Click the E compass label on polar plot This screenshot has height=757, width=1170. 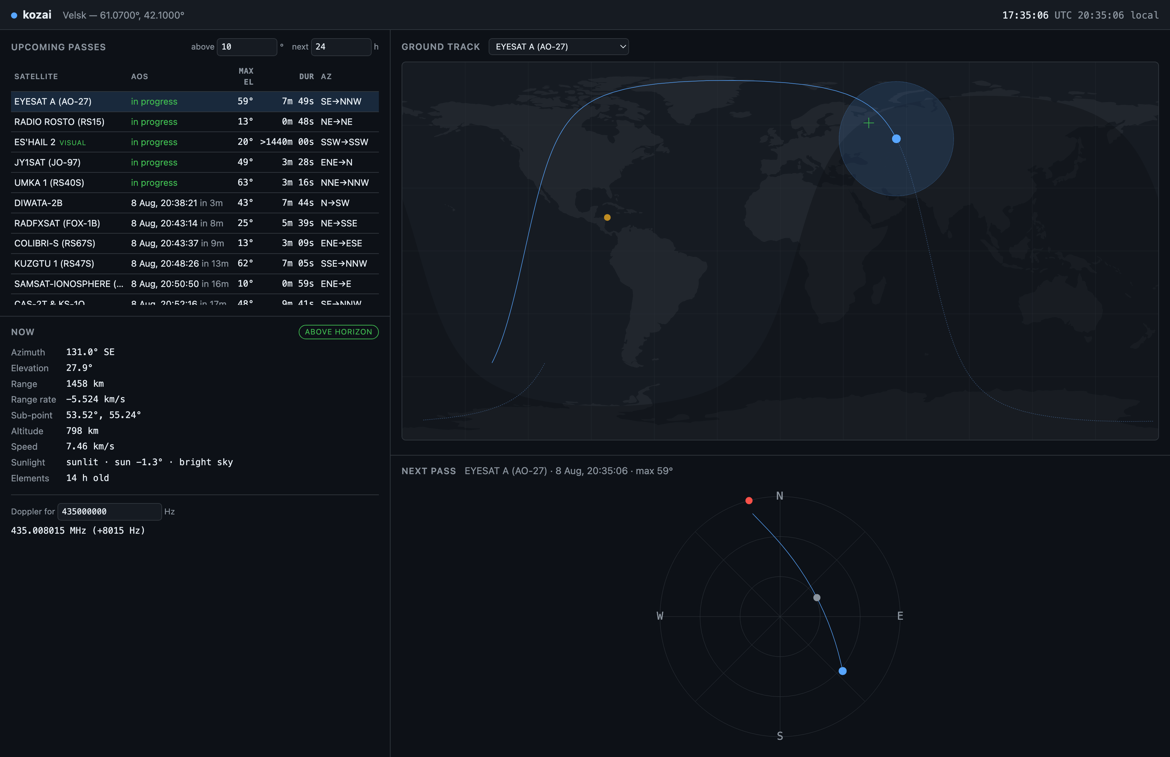[x=900, y=616]
